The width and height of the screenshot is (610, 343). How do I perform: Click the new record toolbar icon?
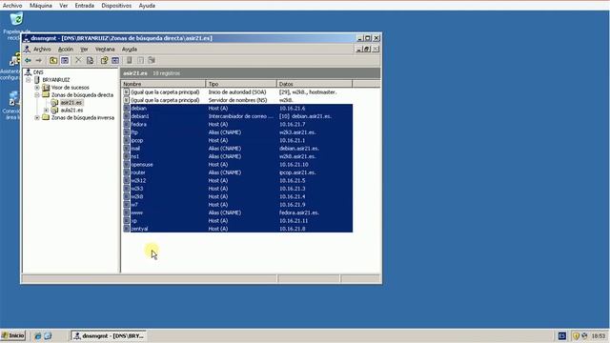(x=140, y=60)
